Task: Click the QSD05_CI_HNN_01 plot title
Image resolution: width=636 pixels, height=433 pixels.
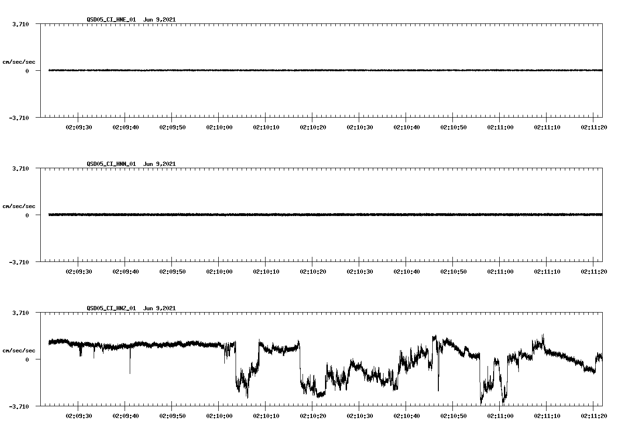Action: click(131, 164)
